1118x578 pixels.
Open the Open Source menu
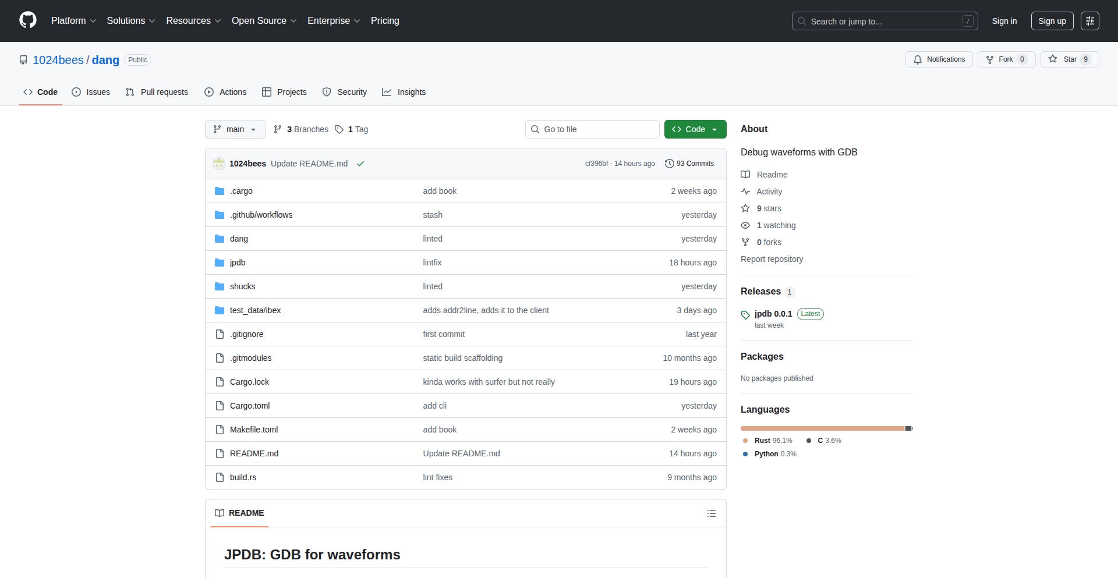pyautogui.click(x=264, y=21)
